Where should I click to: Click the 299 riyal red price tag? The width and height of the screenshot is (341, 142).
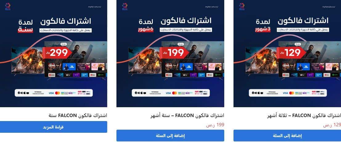point(57,53)
